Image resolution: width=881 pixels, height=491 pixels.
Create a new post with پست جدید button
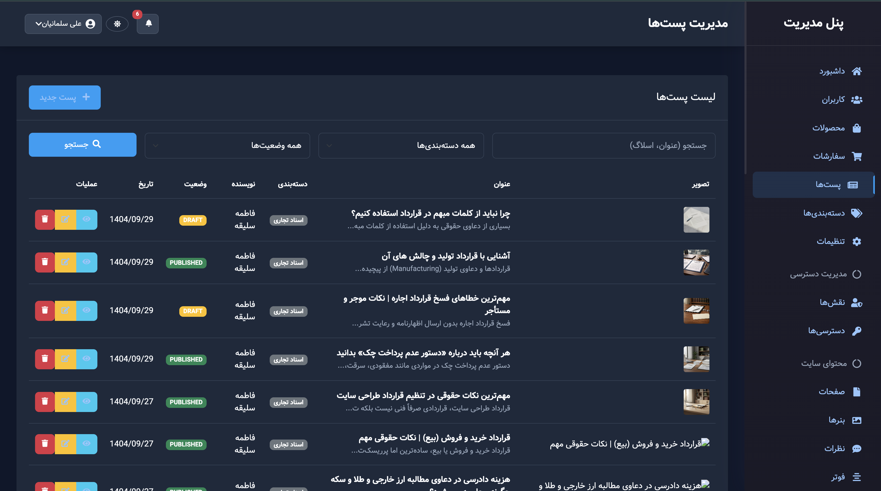pyautogui.click(x=64, y=97)
